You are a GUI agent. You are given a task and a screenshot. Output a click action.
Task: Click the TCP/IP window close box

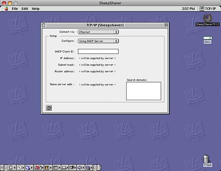tap(43, 25)
